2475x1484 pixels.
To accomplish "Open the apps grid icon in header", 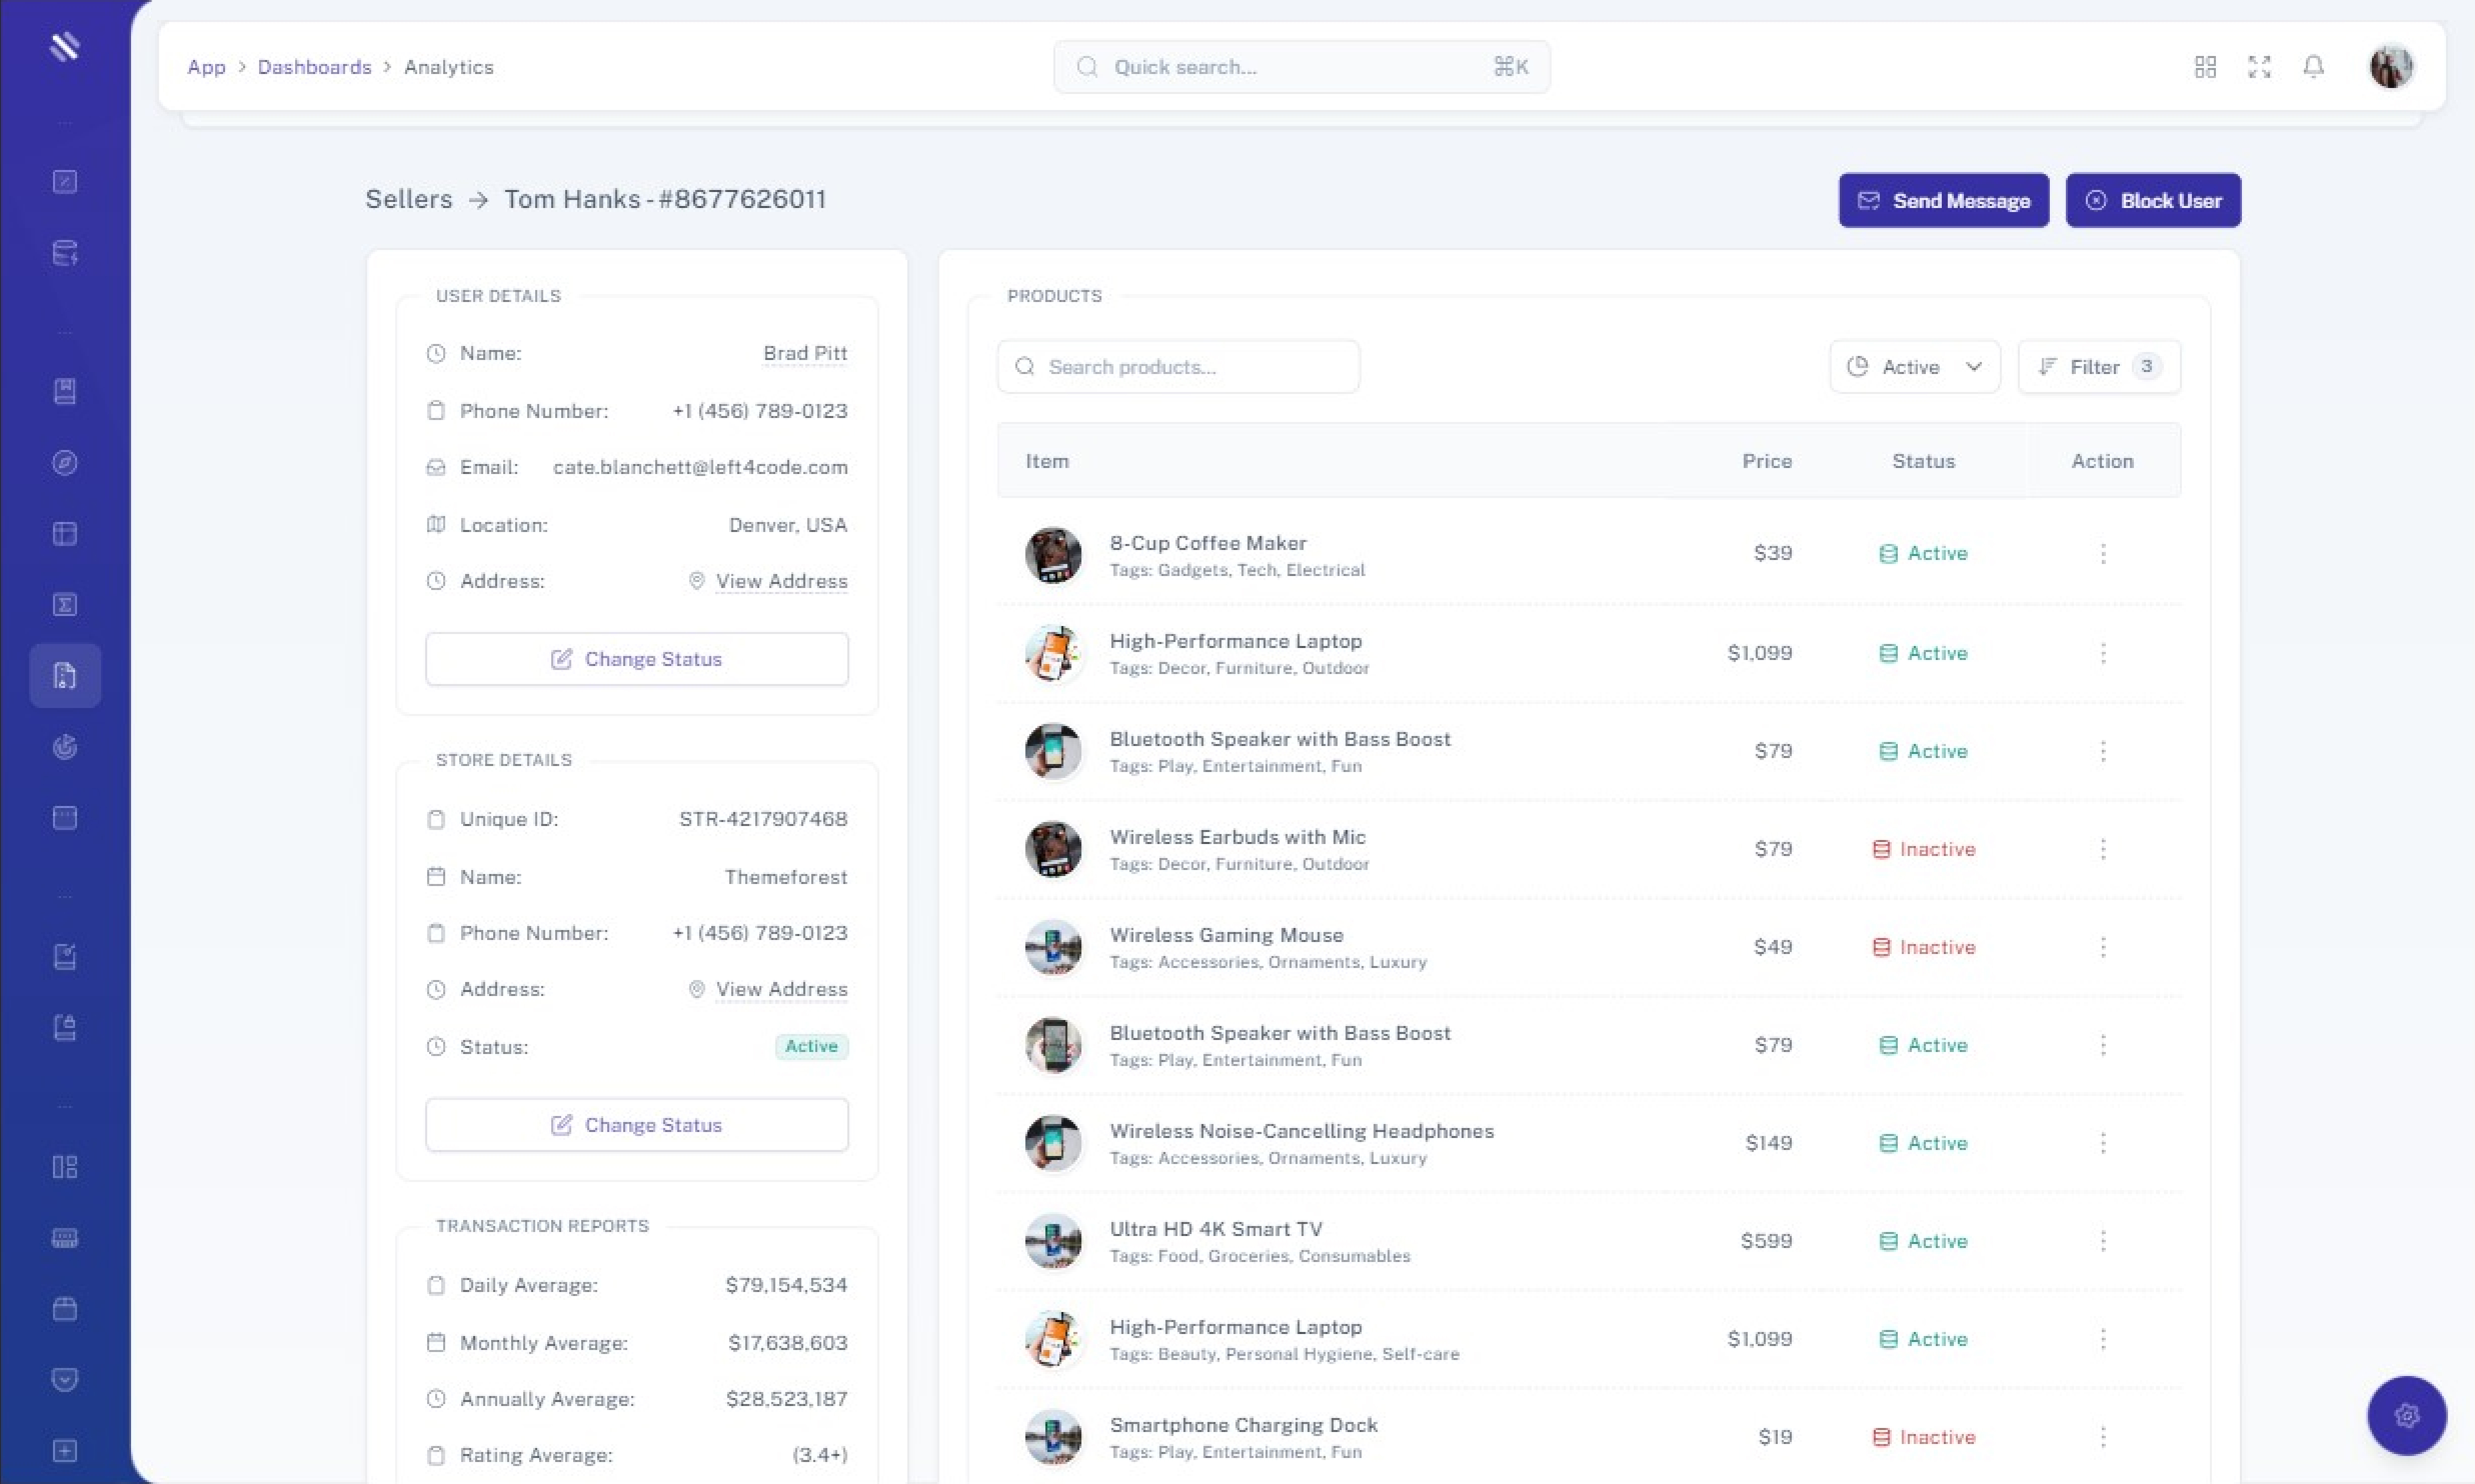I will (x=2205, y=67).
